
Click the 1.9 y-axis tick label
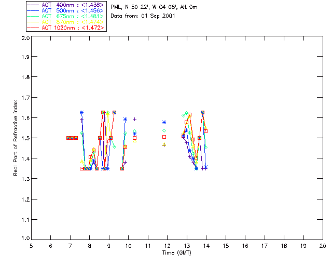tap(25, 57)
